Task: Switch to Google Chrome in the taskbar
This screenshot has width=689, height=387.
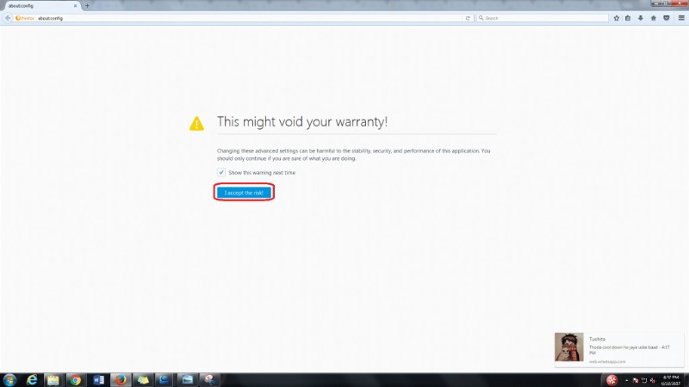Action: 76,379
